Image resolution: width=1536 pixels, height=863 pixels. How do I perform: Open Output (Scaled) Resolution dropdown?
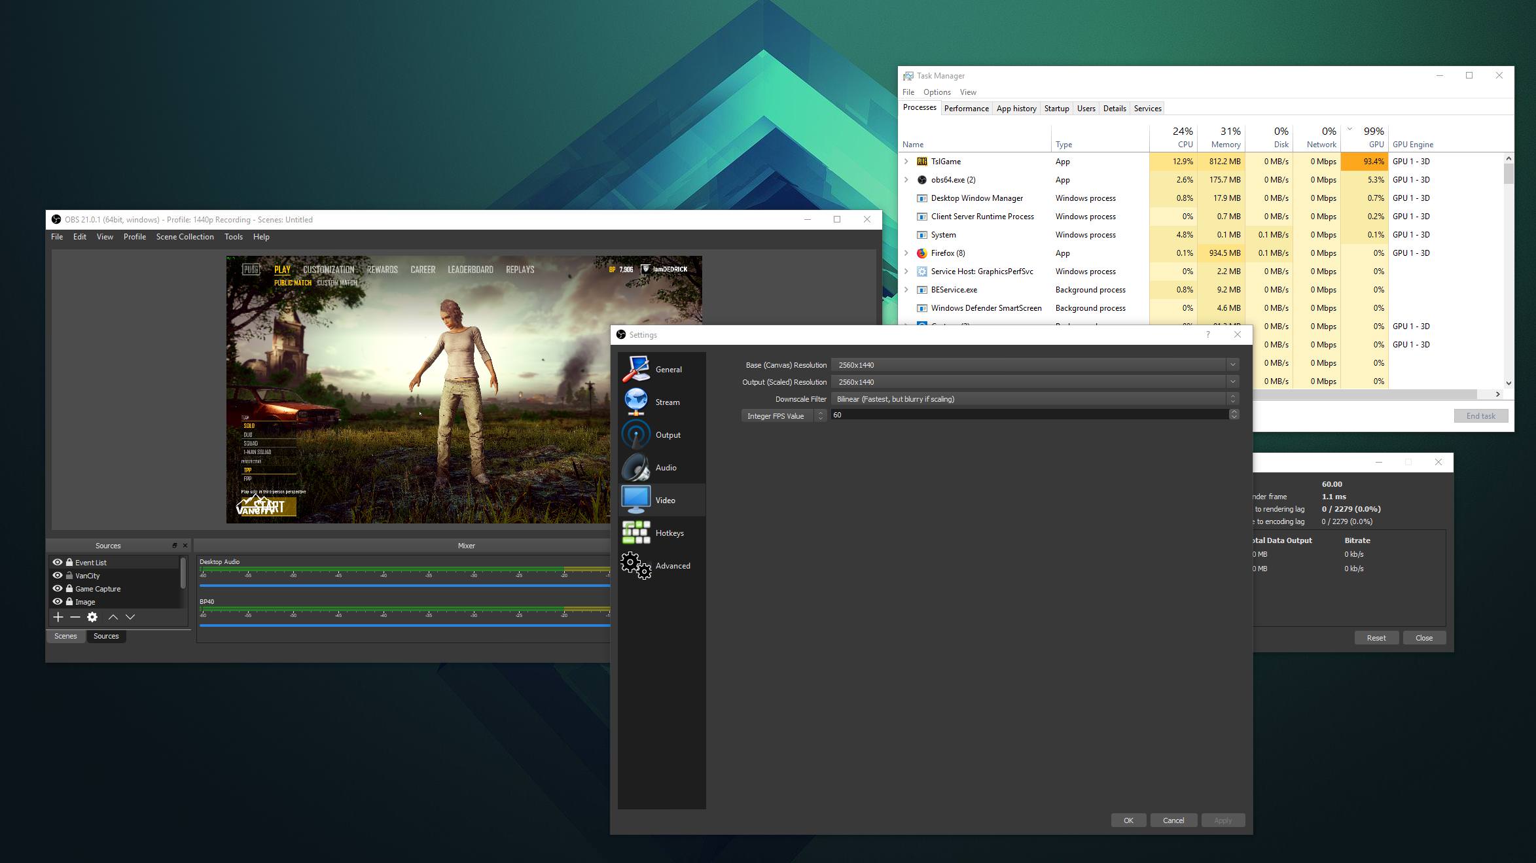click(x=1035, y=381)
